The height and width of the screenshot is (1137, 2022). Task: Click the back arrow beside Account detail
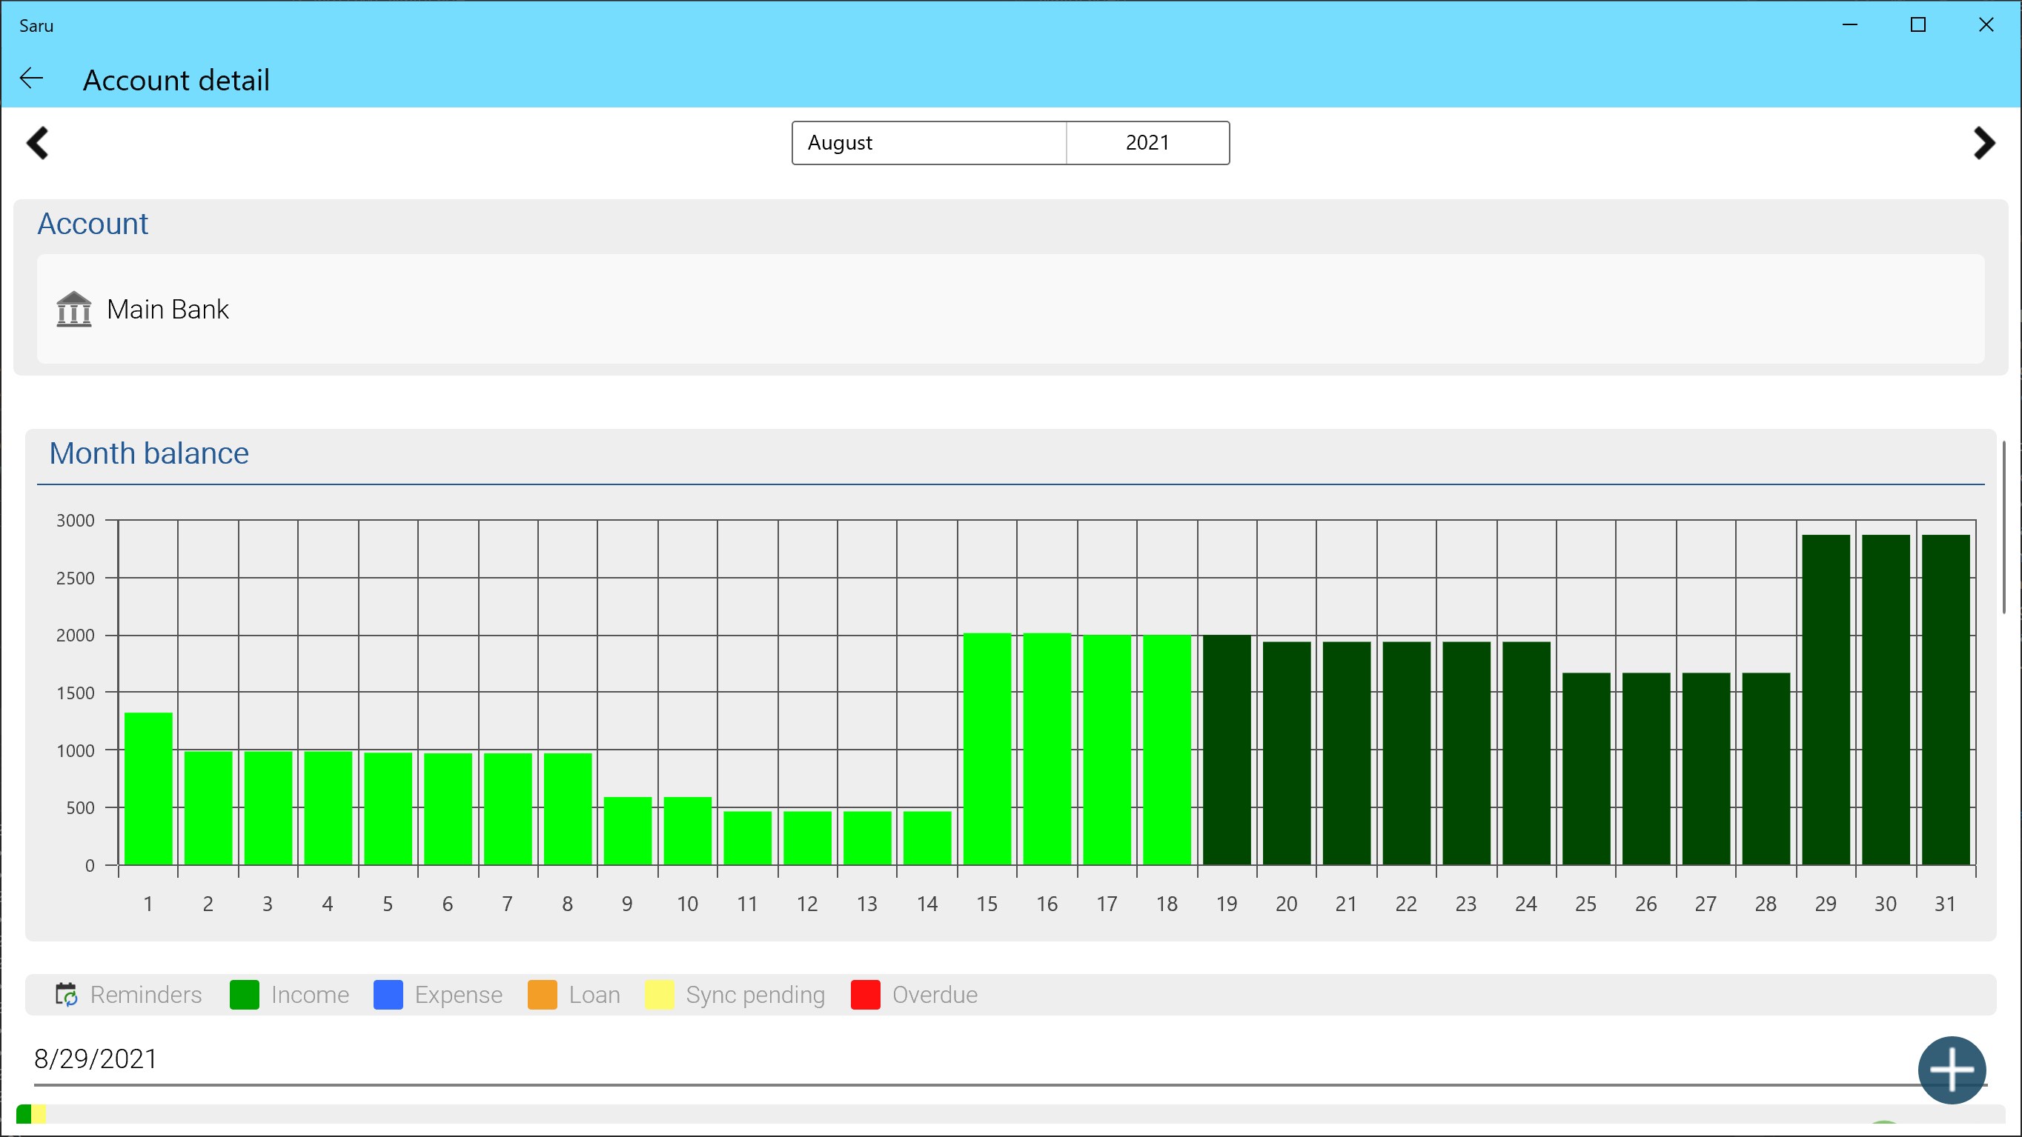click(31, 79)
